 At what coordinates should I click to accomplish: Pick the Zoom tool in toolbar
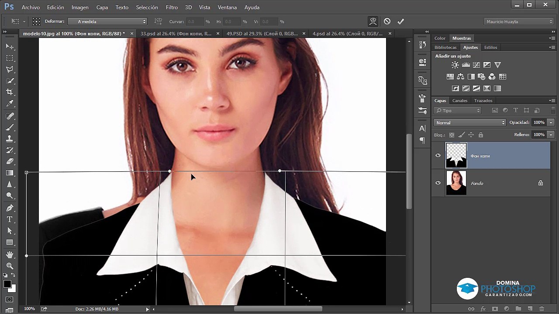pos(10,266)
